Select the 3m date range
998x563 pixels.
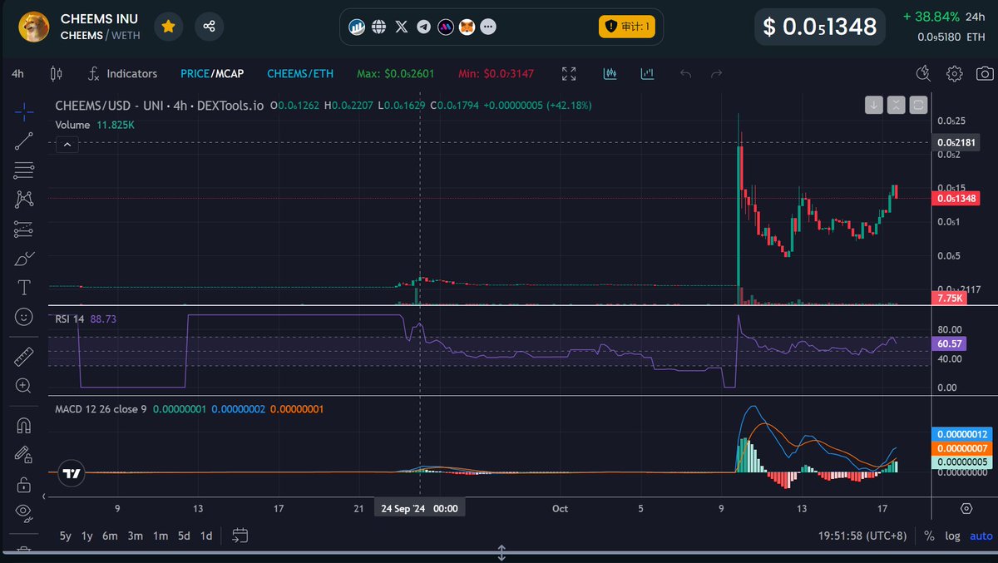pyautogui.click(x=135, y=536)
